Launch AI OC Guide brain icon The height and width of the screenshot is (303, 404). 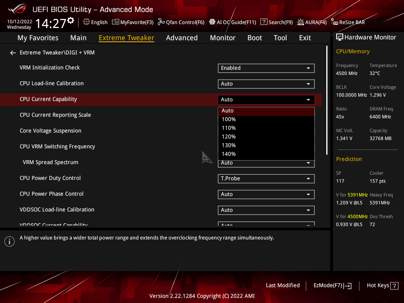(212, 22)
